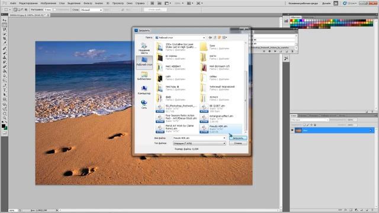Image resolution: width=379 pixels, height=213 pixels.
Task: Select the Brush tool
Action: point(4,53)
